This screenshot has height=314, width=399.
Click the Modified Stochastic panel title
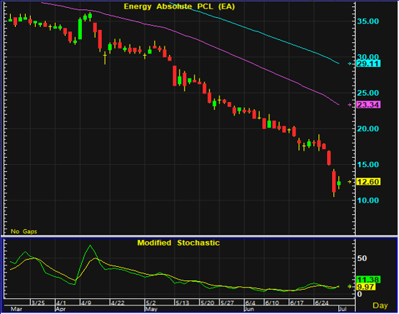tap(178, 243)
